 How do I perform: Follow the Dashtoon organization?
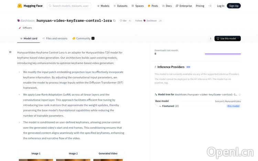[146, 21]
